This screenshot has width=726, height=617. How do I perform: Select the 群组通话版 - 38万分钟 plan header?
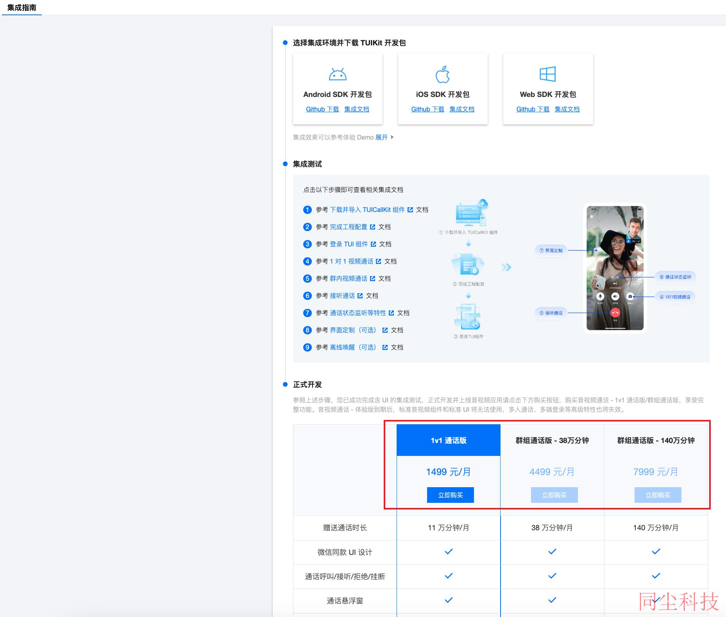tap(552, 440)
